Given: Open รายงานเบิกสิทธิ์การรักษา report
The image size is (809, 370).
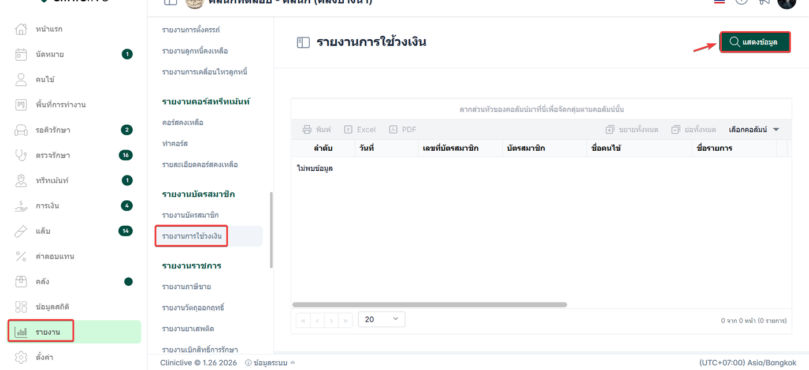Looking at the screenshot, I should point(200,350).
